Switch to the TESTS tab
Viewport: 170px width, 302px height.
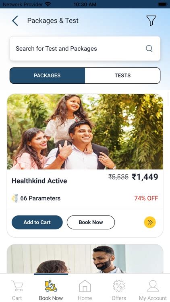[122, 76]
